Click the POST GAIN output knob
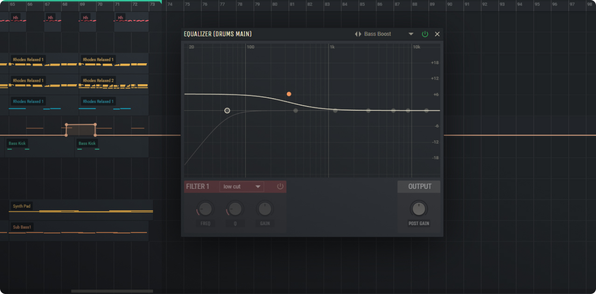The width and height of the screenshot is (596, 294). coord(419,209)
